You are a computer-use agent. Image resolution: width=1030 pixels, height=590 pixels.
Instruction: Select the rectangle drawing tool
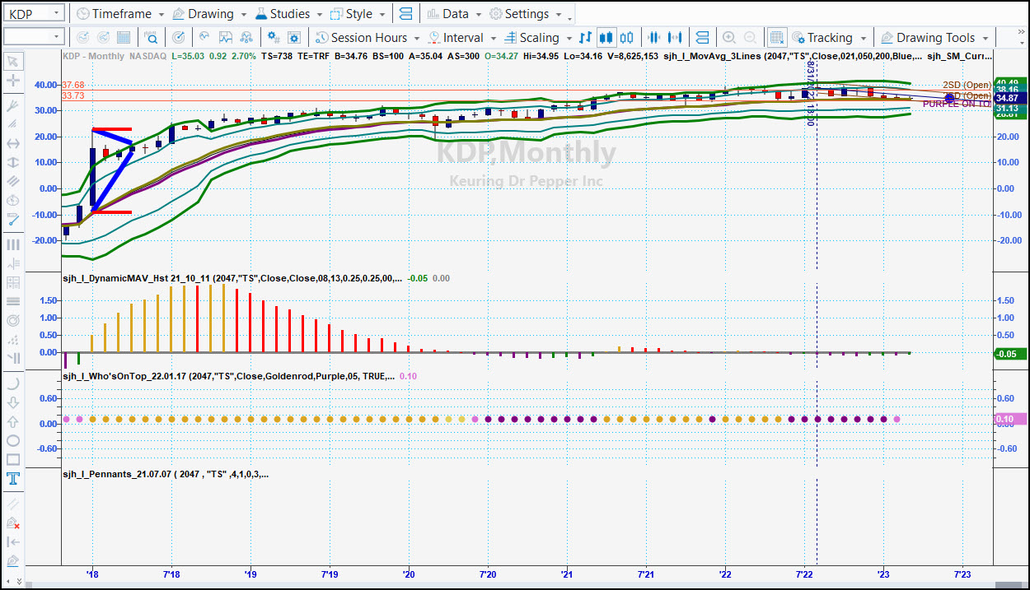pos(12,459)
